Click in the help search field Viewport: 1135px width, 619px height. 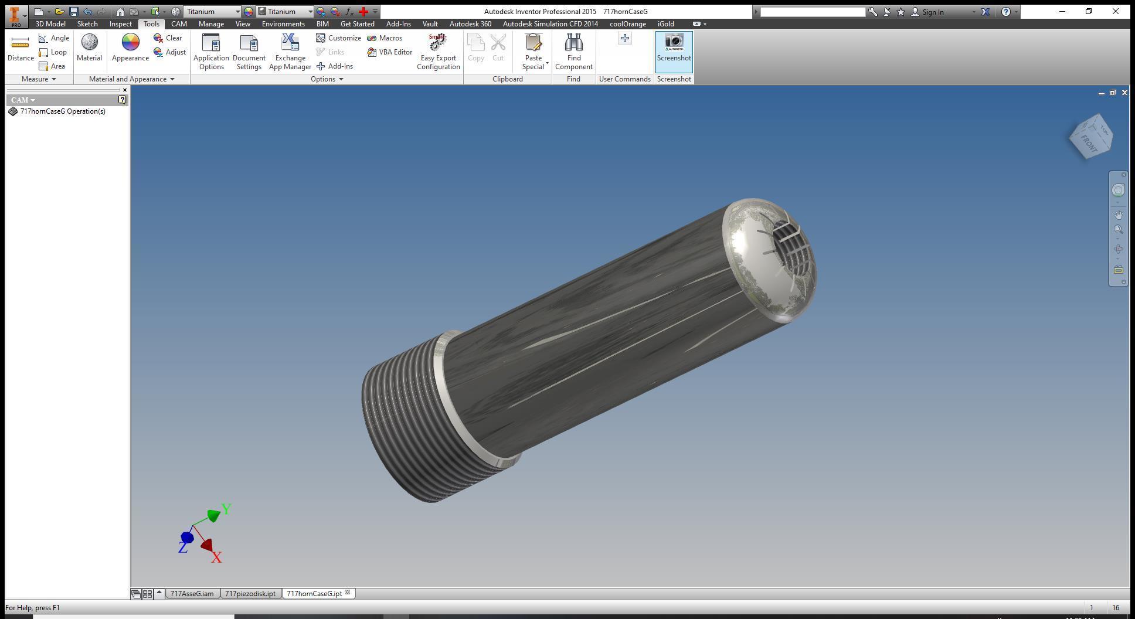point(813,12)
